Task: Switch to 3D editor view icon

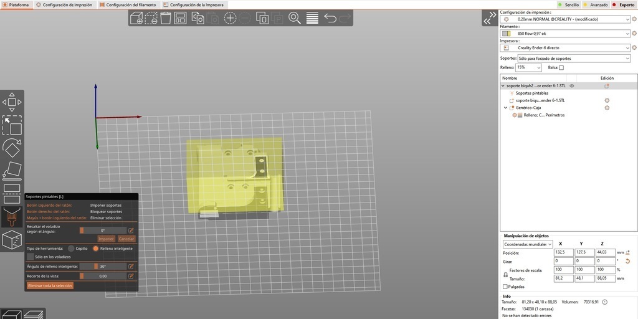Action: coord(11,315)
